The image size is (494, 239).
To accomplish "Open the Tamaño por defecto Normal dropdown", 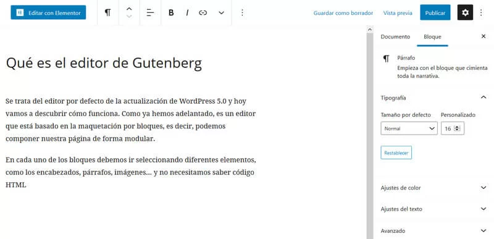I will (x=409, y=128).
